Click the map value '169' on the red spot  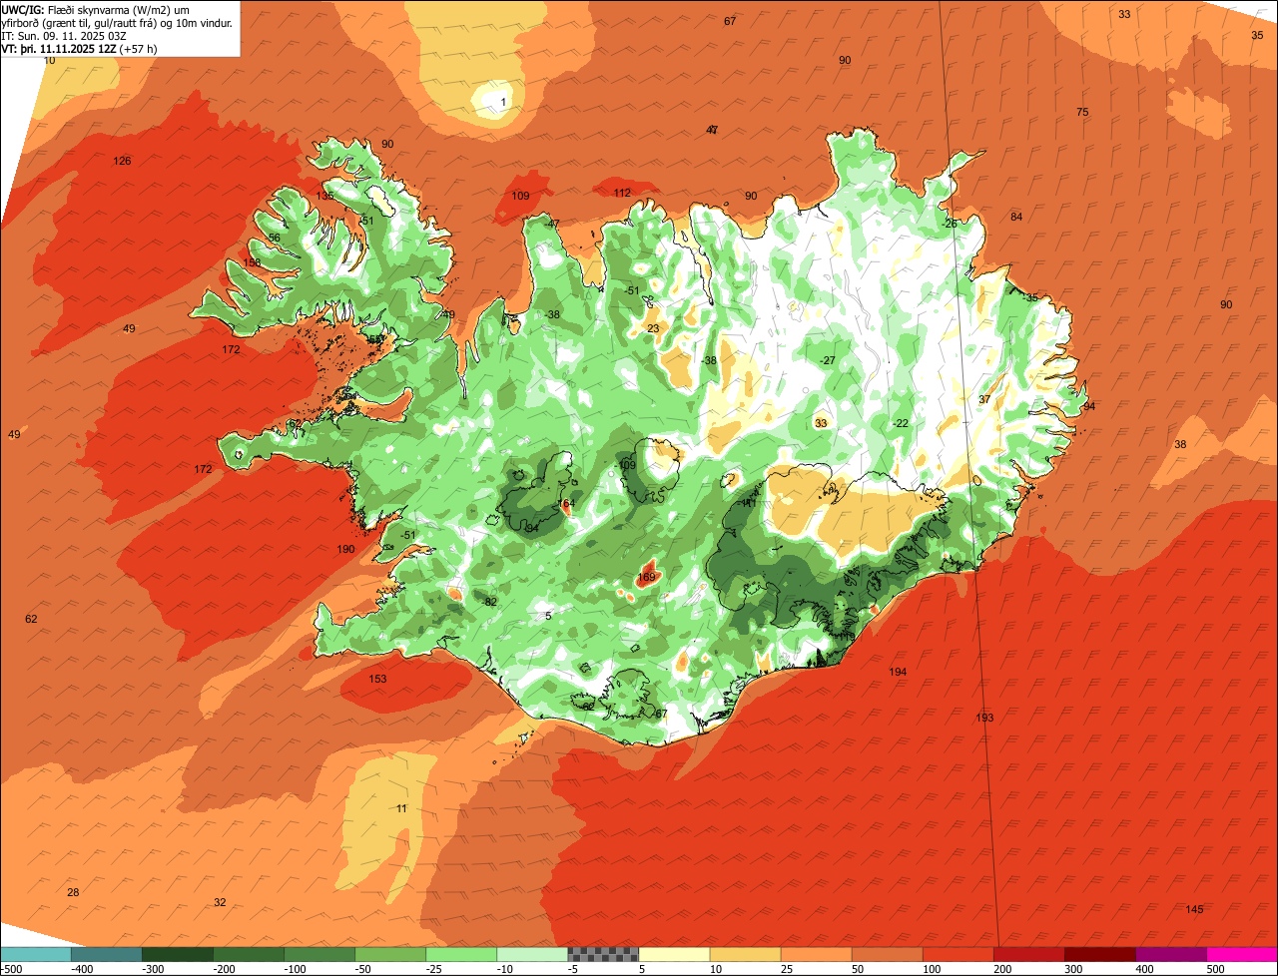[x=646, y=578]
